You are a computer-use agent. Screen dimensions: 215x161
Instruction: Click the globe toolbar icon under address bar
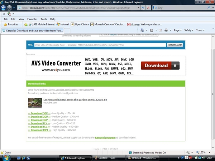coord(9,14)
